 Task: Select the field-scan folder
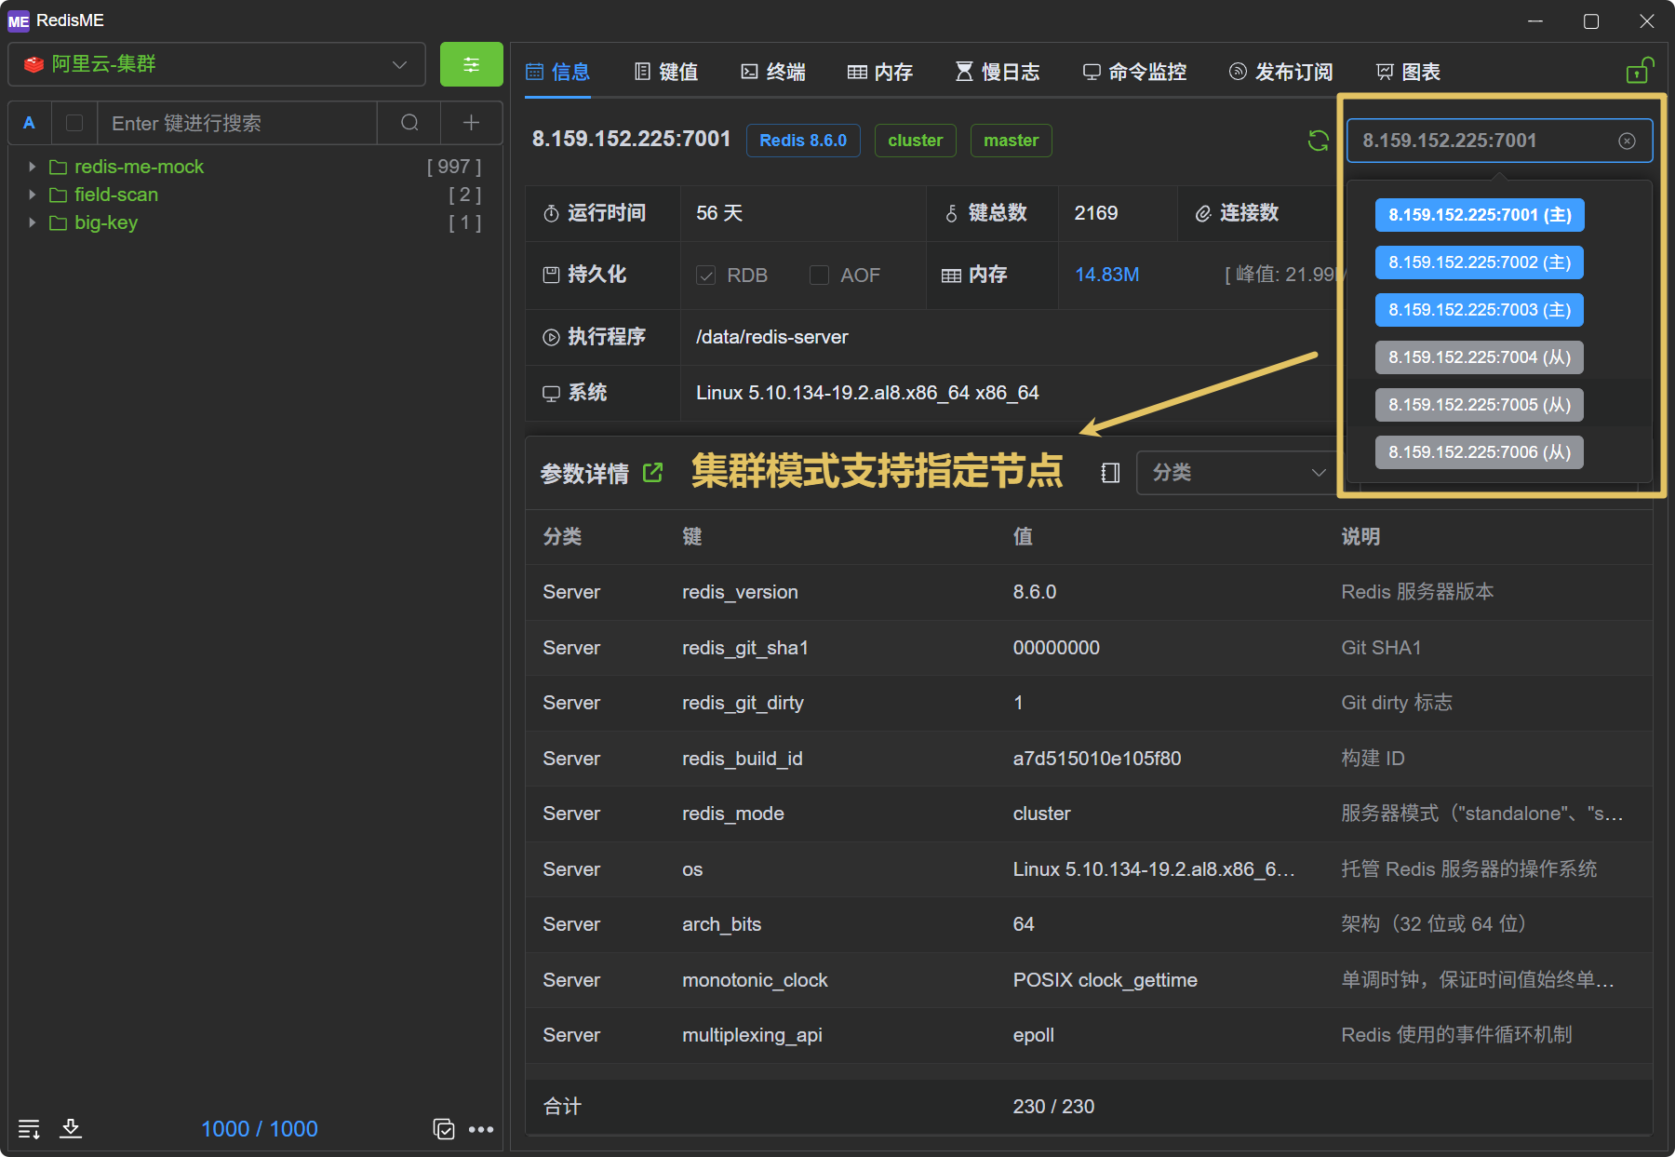116,195
